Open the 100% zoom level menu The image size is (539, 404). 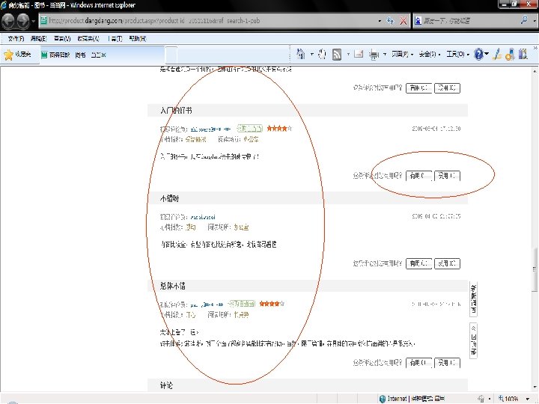pyautogui.click(x=514, y=399)
